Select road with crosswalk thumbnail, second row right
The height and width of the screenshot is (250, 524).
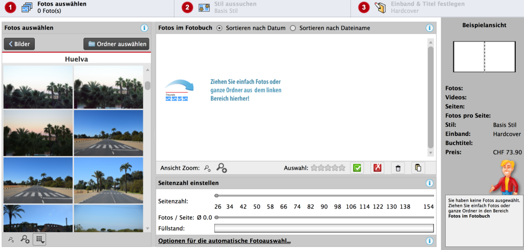tap(108, 133)
